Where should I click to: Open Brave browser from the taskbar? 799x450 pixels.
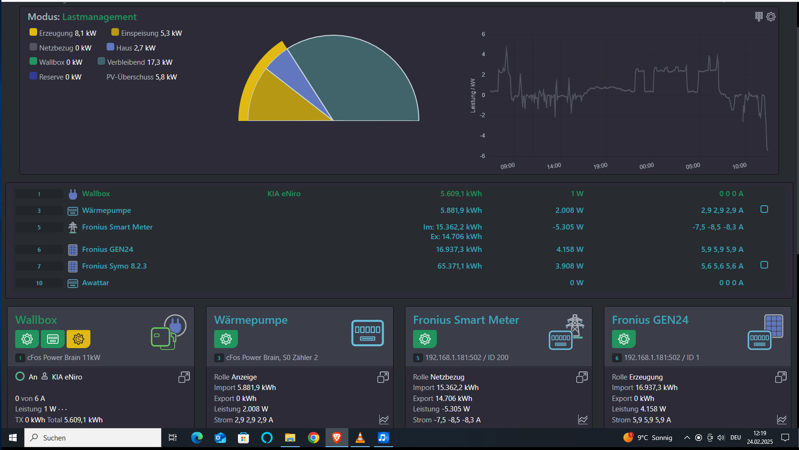tap(337, 438)
